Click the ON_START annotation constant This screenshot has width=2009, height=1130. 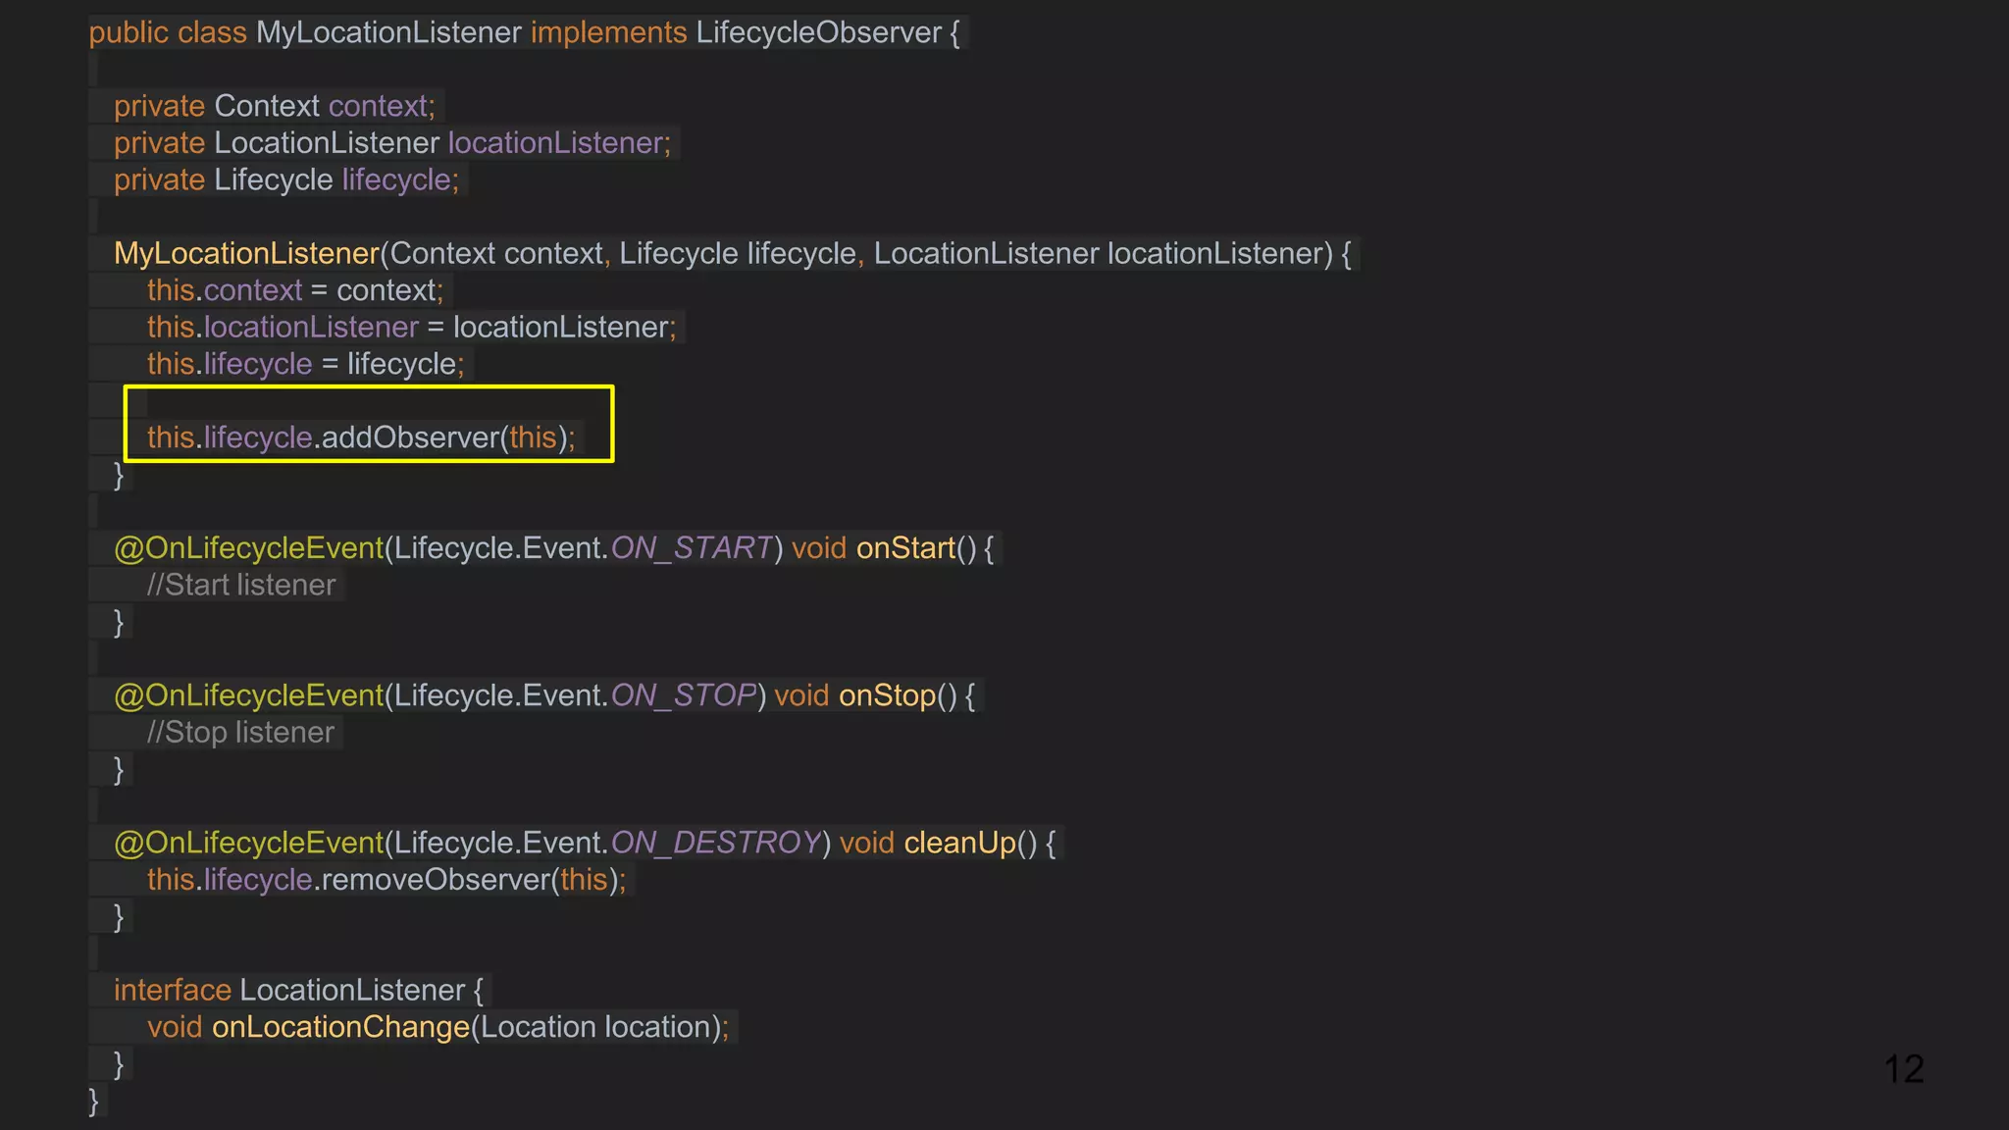[x=692, y=547]
